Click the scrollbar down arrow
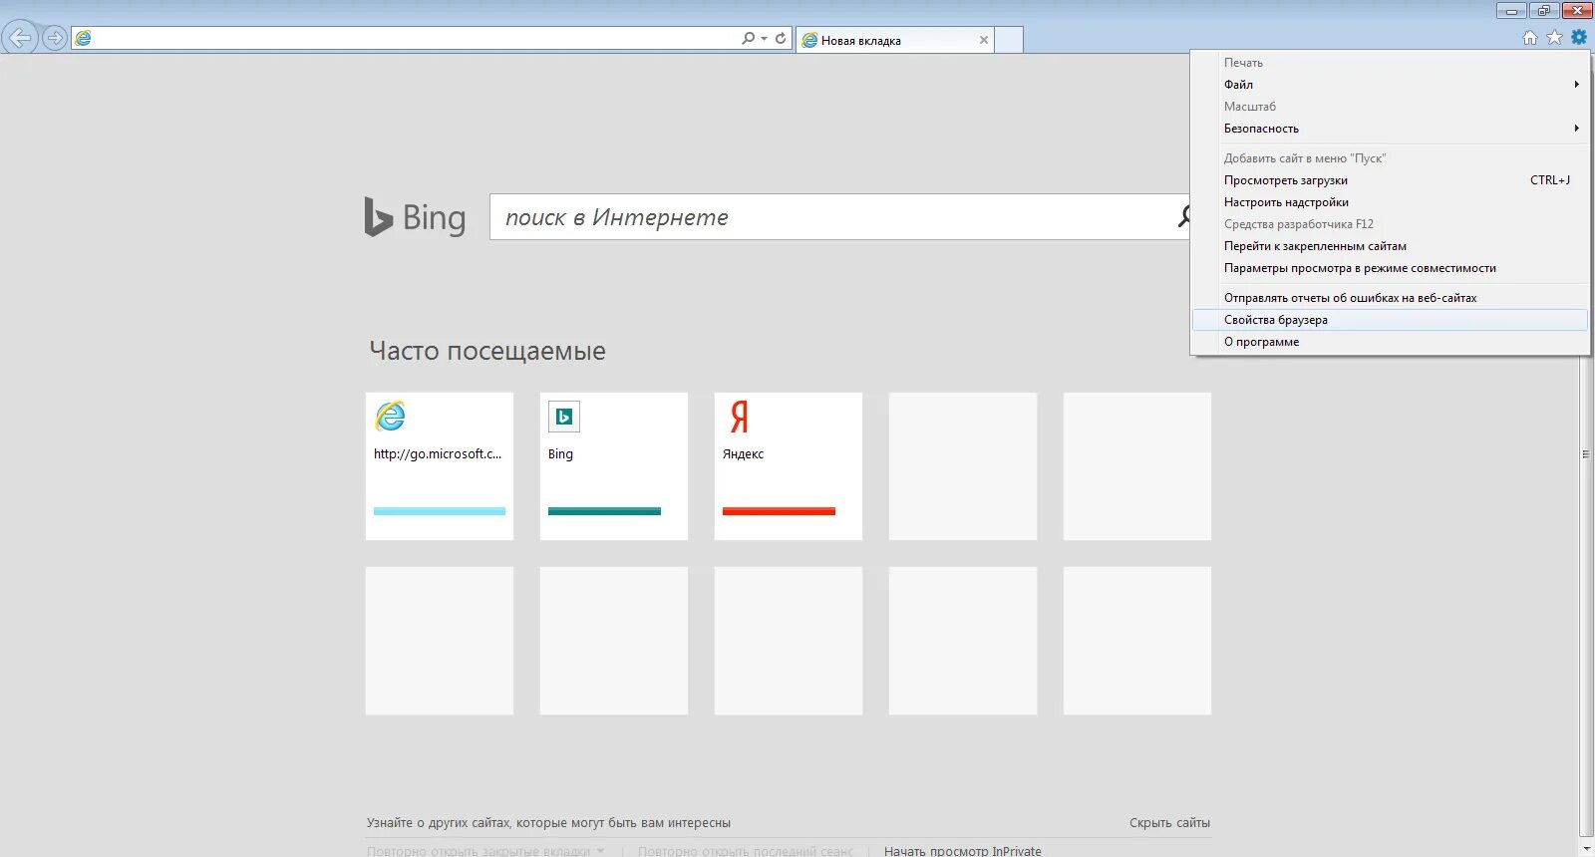Viewport: 1595px width, 857px height. point(1586,848)
